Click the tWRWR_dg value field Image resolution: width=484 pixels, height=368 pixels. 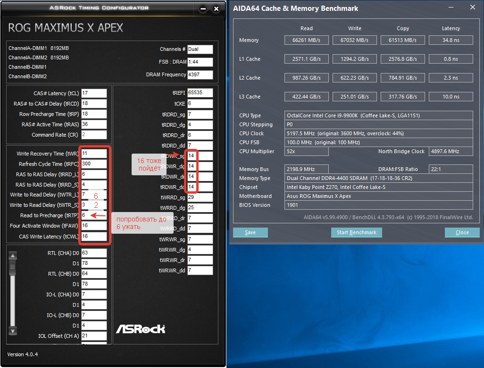coord(200,250)
